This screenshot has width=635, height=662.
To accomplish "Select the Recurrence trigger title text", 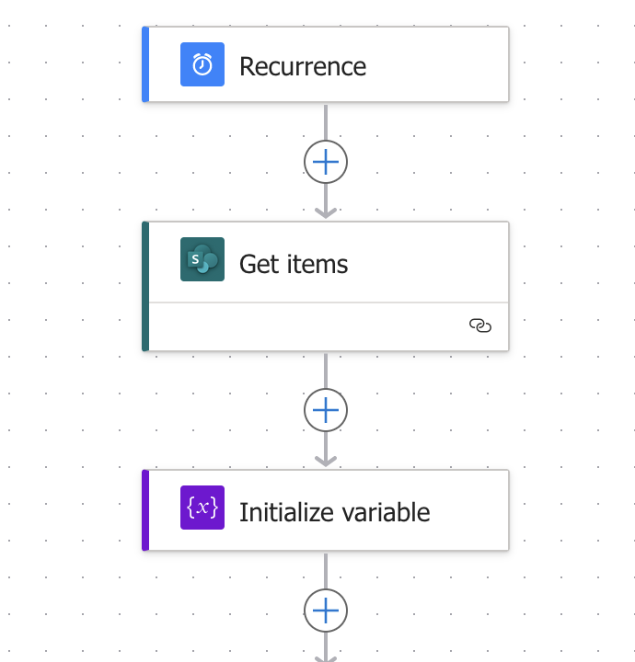I will tap(303, 66).
